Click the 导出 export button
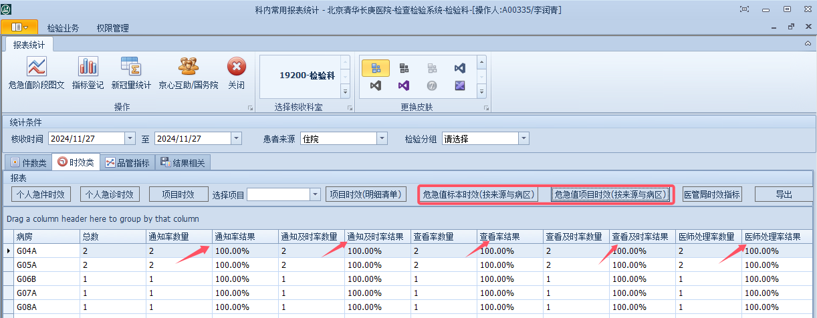The height and width of the screenshot is (318, 817). coord(784,194)
